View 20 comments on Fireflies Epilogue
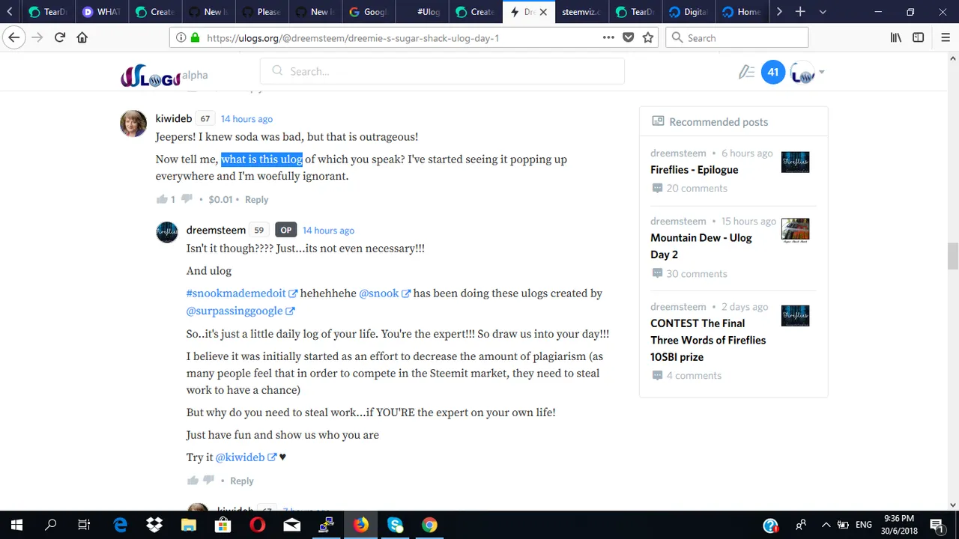This screenshot has height=539, width=959. click(x=689, y=189)
